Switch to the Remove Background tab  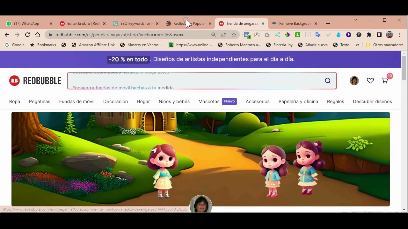tap(295, 24)
